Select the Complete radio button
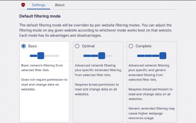This screenshot has width=196, height=123. pyautogui.click(x=131, y=46)
